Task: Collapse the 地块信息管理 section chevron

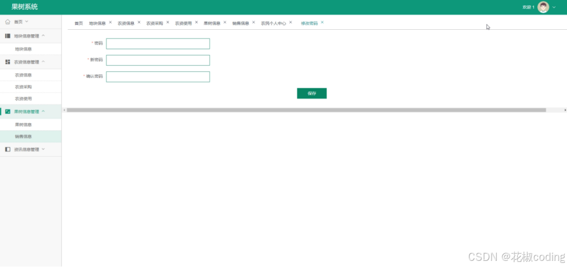Action: [43, 36]
